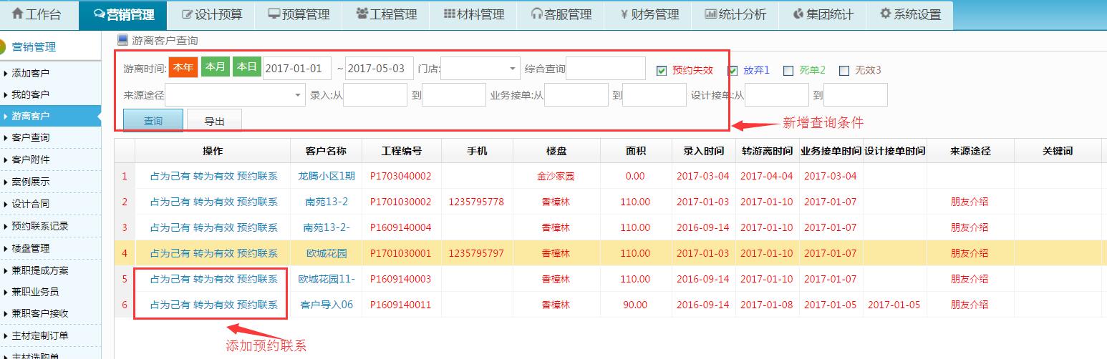
Task: Enable the 死单2 checkbox
Action: 788,70
